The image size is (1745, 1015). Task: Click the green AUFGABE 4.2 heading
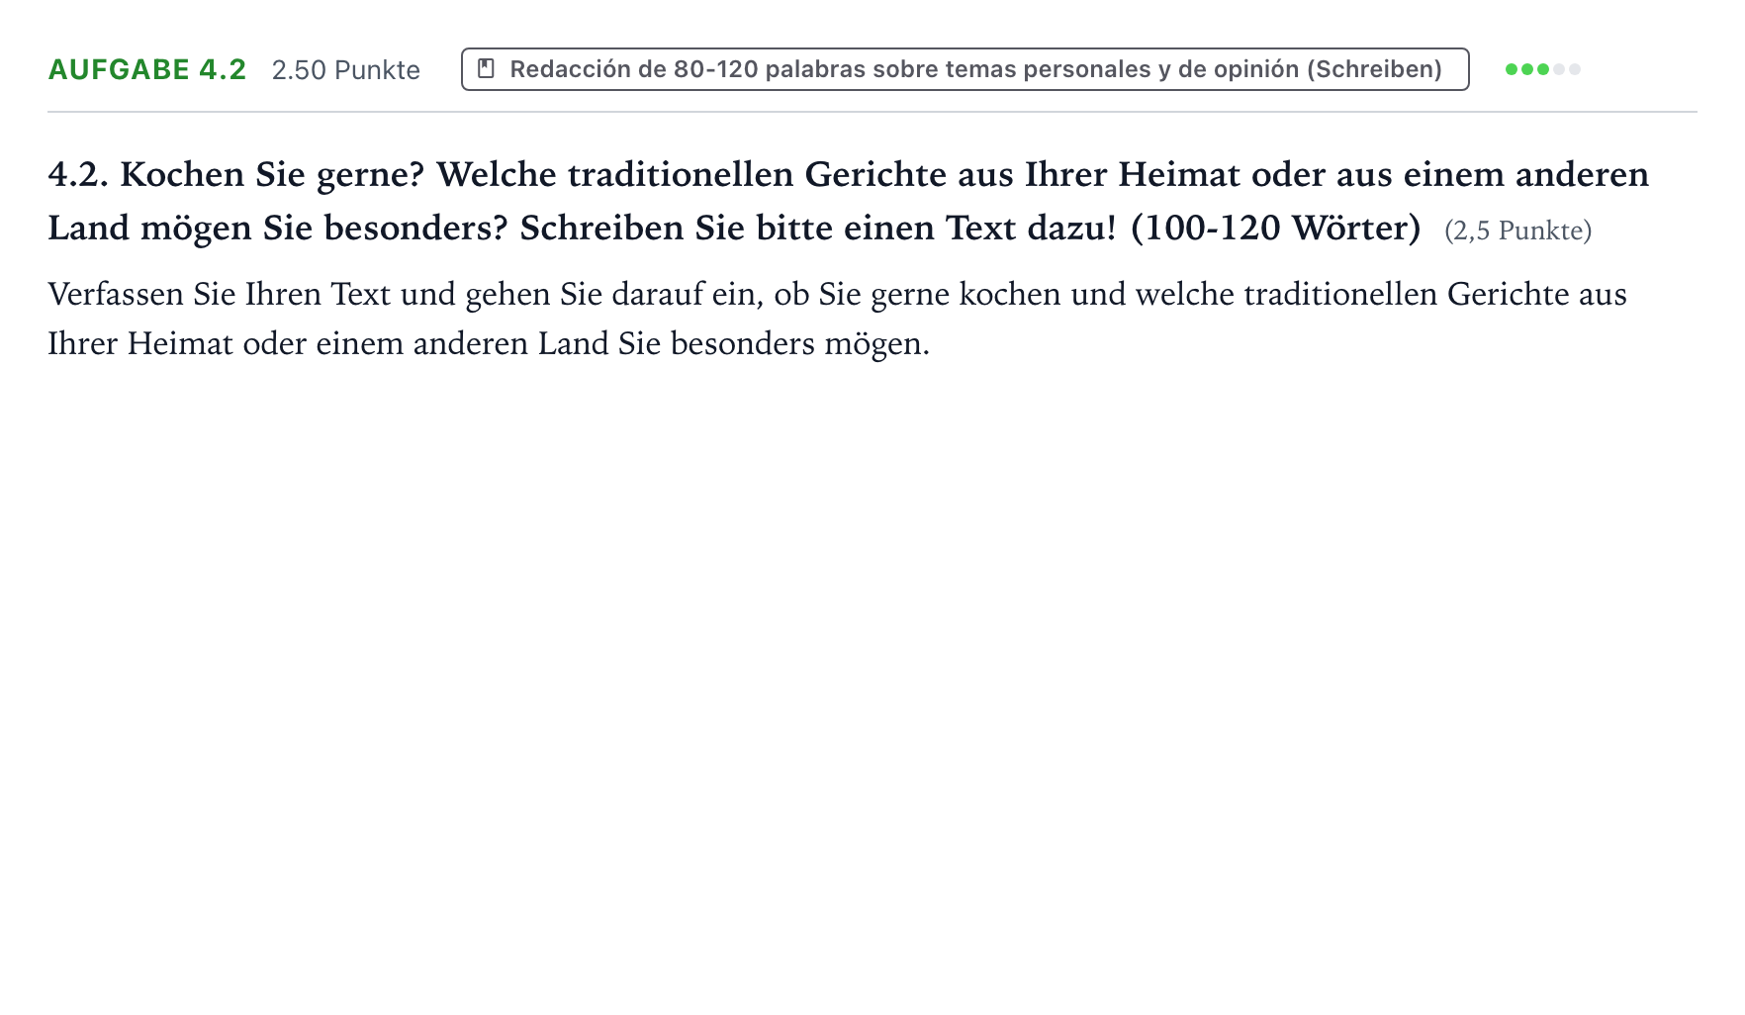[x=147, y=69]
